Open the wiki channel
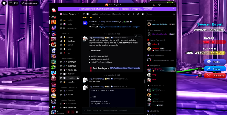 [69, 49]
